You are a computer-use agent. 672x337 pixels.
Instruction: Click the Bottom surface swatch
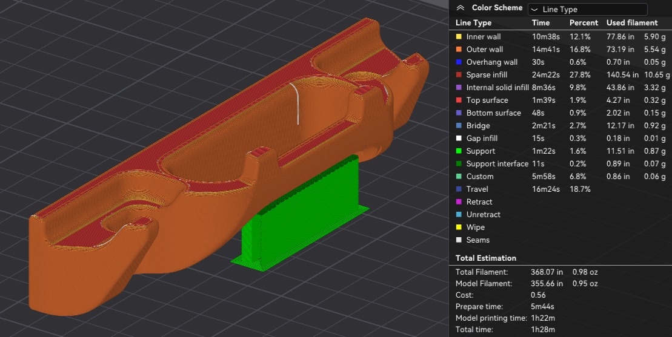pyautogui.click(x=459, y=113)
